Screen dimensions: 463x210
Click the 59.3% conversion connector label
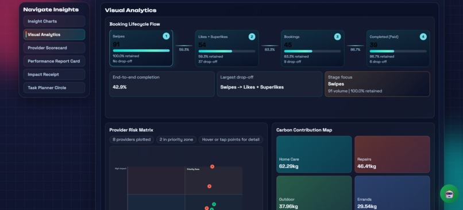pyautogui.click(x=184, y=49)
